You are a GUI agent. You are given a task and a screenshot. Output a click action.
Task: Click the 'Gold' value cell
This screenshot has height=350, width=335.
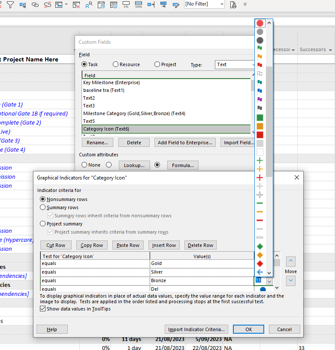pyautogui.click(x=202, y=263)
